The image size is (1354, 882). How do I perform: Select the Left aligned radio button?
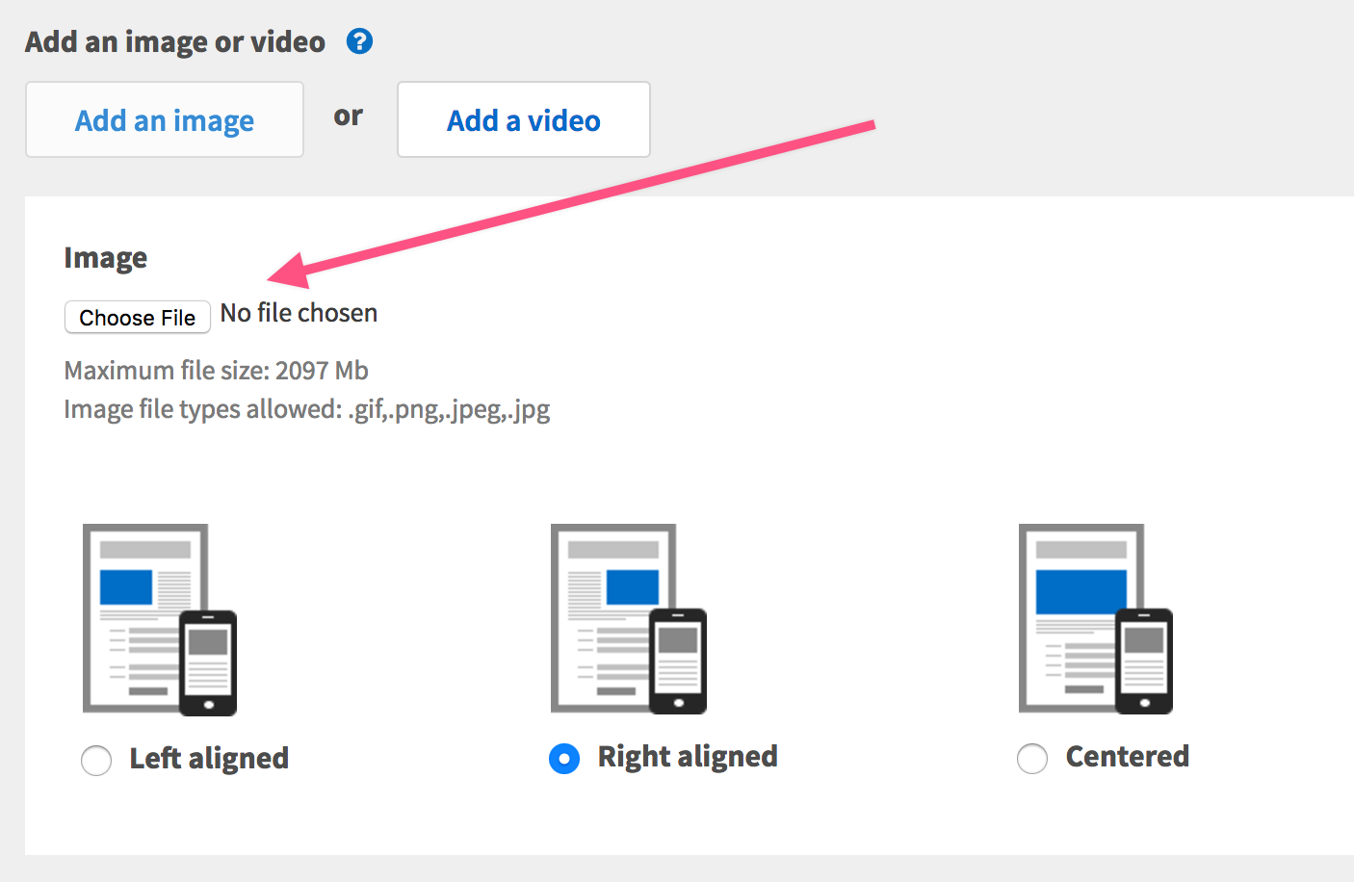click(96, 760)
